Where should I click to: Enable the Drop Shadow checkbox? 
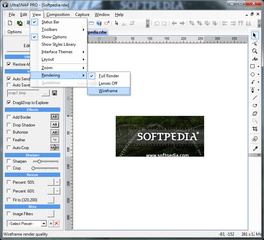(x=9, y=125)
